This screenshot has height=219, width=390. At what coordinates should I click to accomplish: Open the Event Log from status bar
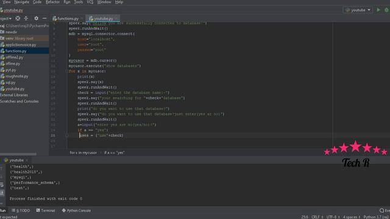(385, 210)
